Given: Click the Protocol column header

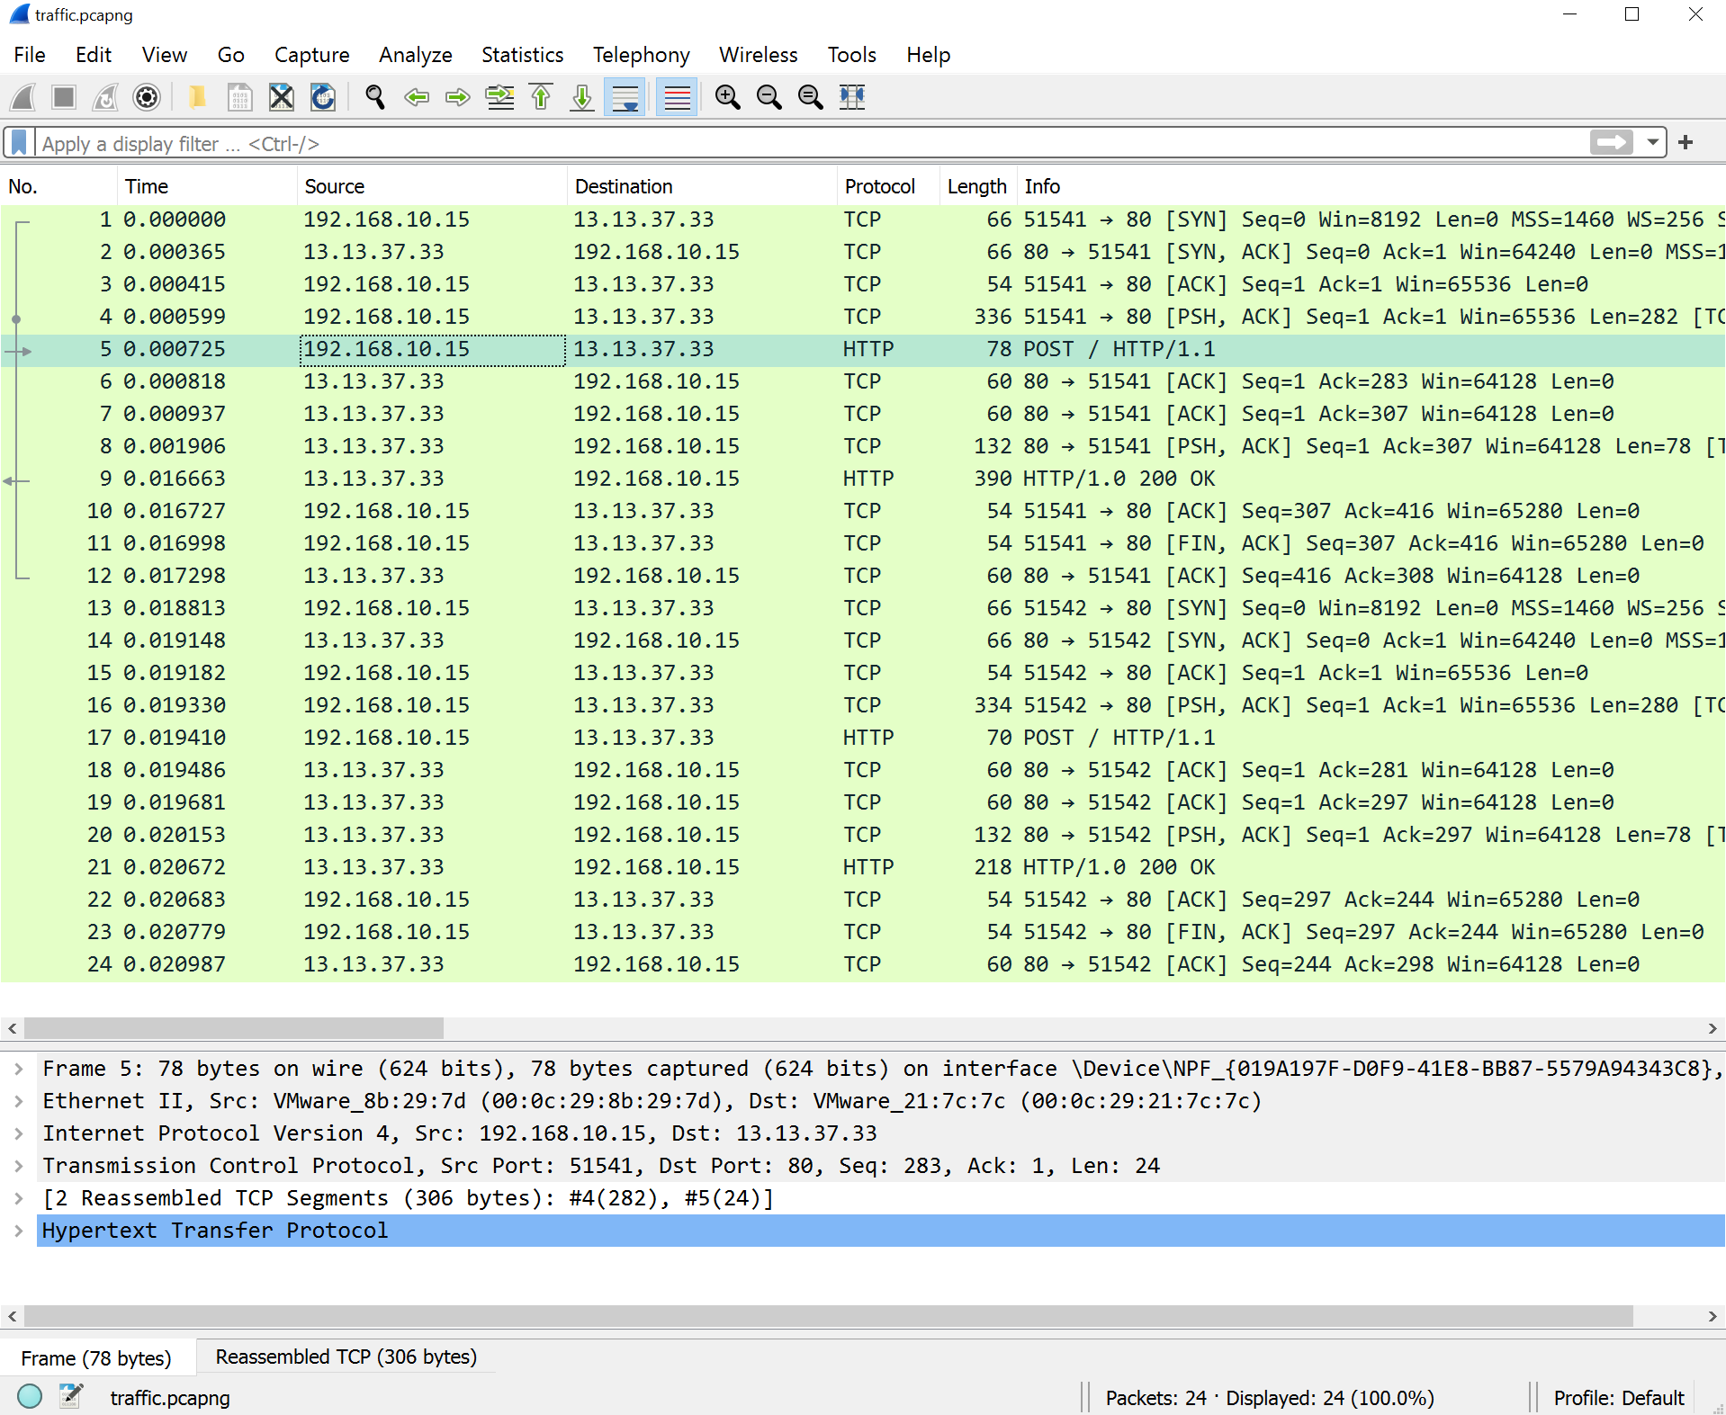Looking at the screenshot, I should click(879, 186).
